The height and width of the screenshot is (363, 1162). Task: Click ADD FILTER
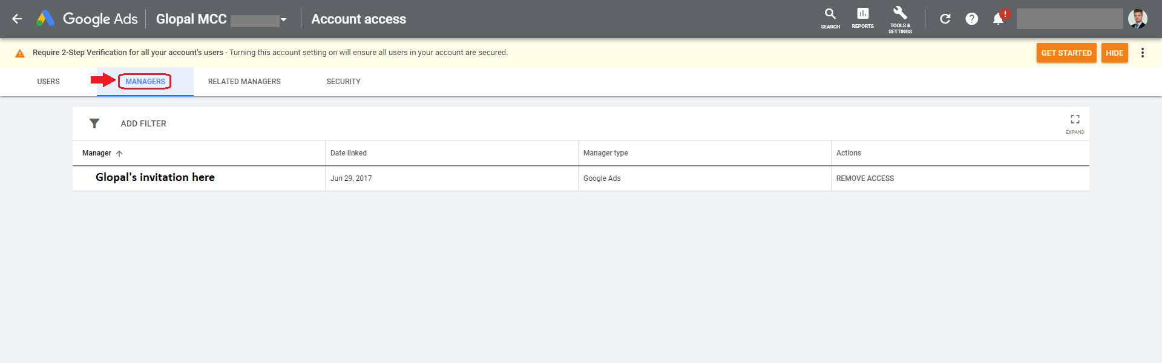coord(143,123)
